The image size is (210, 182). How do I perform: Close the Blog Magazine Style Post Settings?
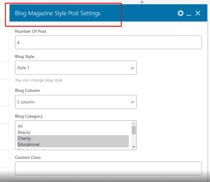[198, 13]
